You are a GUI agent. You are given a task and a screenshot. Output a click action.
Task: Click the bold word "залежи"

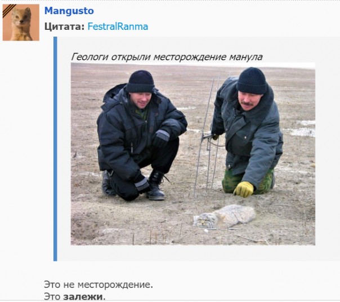83,296
